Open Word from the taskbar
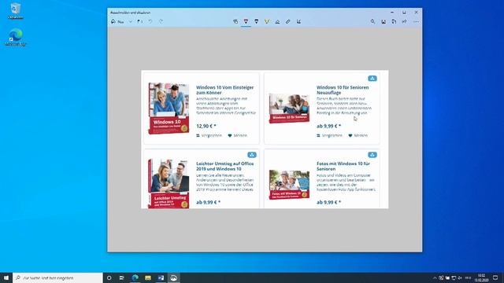This screenshot has width=504, height=283. [161, 277]
